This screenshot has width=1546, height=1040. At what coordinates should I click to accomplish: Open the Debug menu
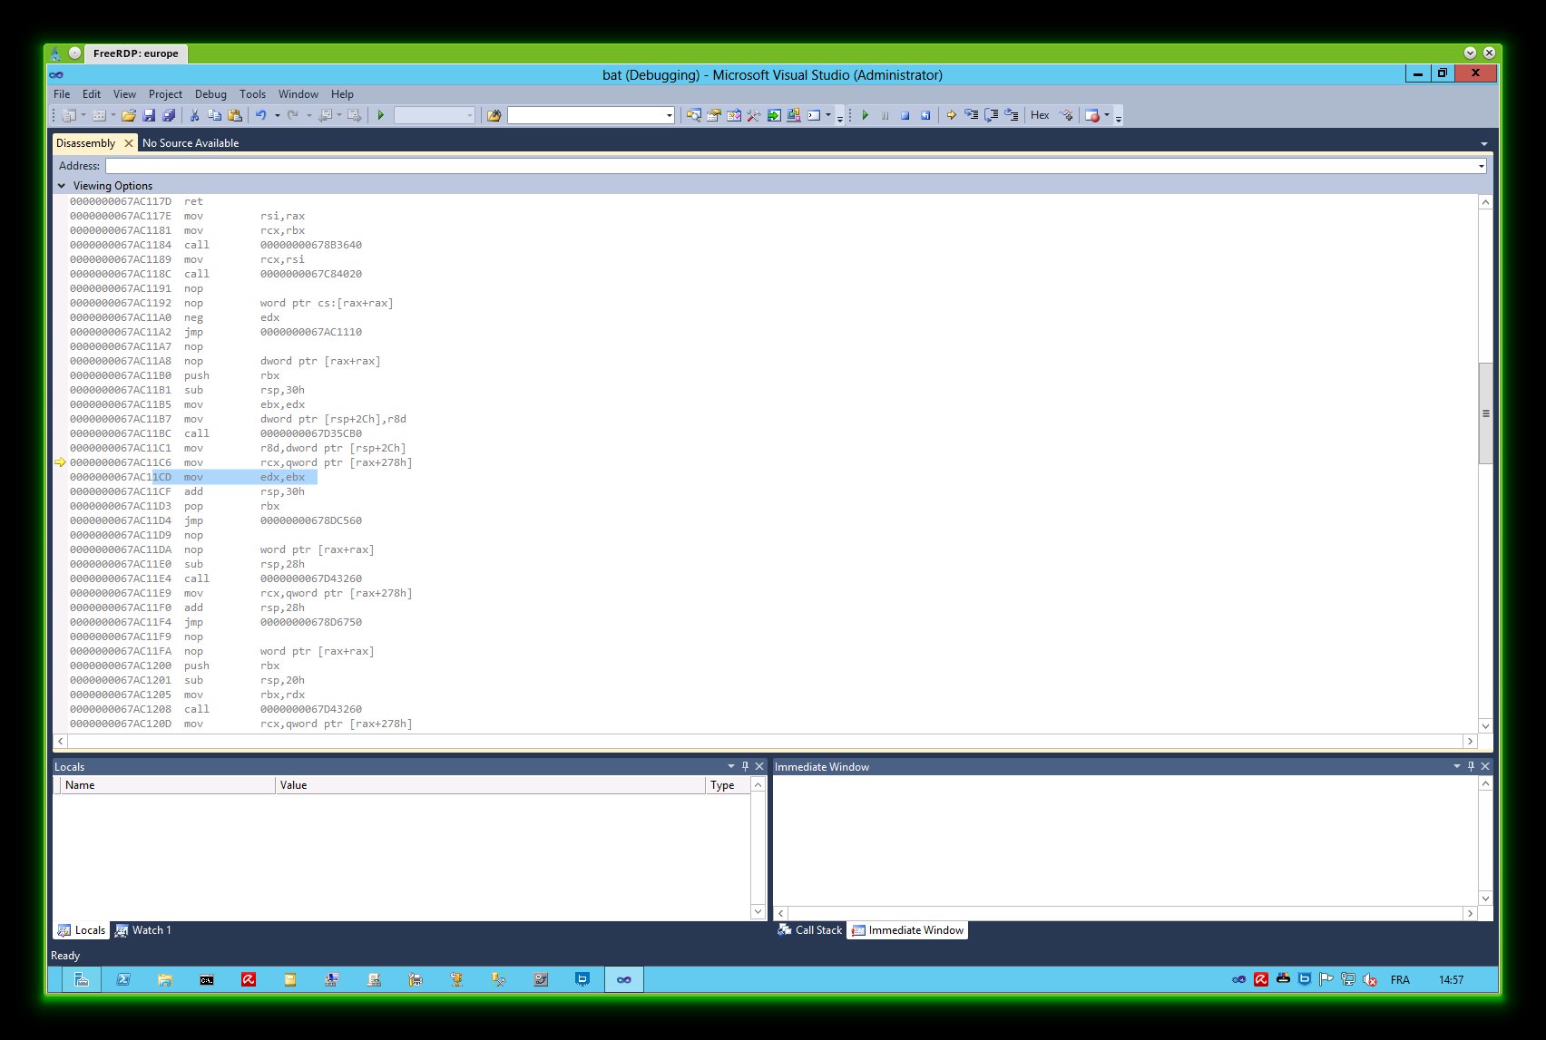point(210,94)
